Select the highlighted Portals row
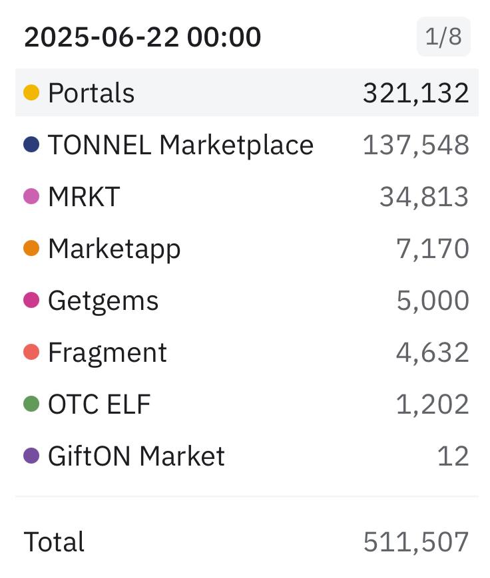The image size is (490, 578). point(247,92)
